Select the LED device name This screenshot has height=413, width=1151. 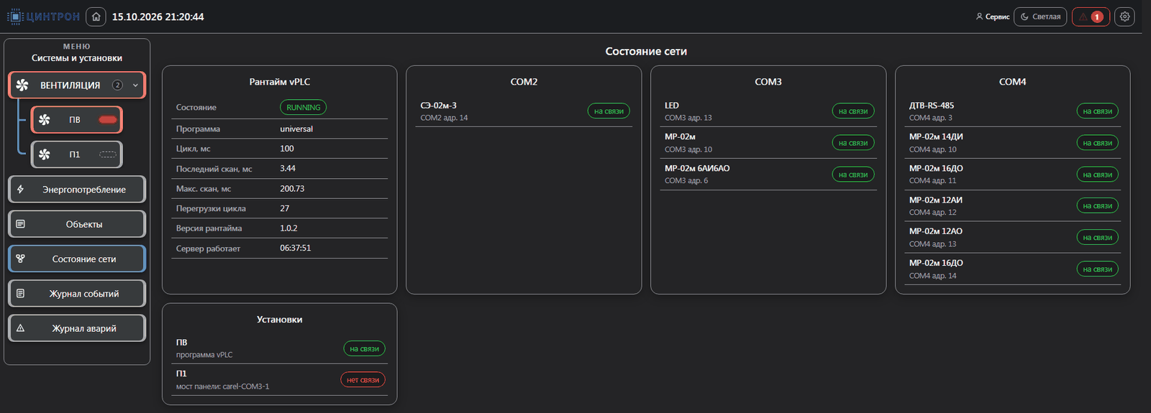click(x=672, y=106)
